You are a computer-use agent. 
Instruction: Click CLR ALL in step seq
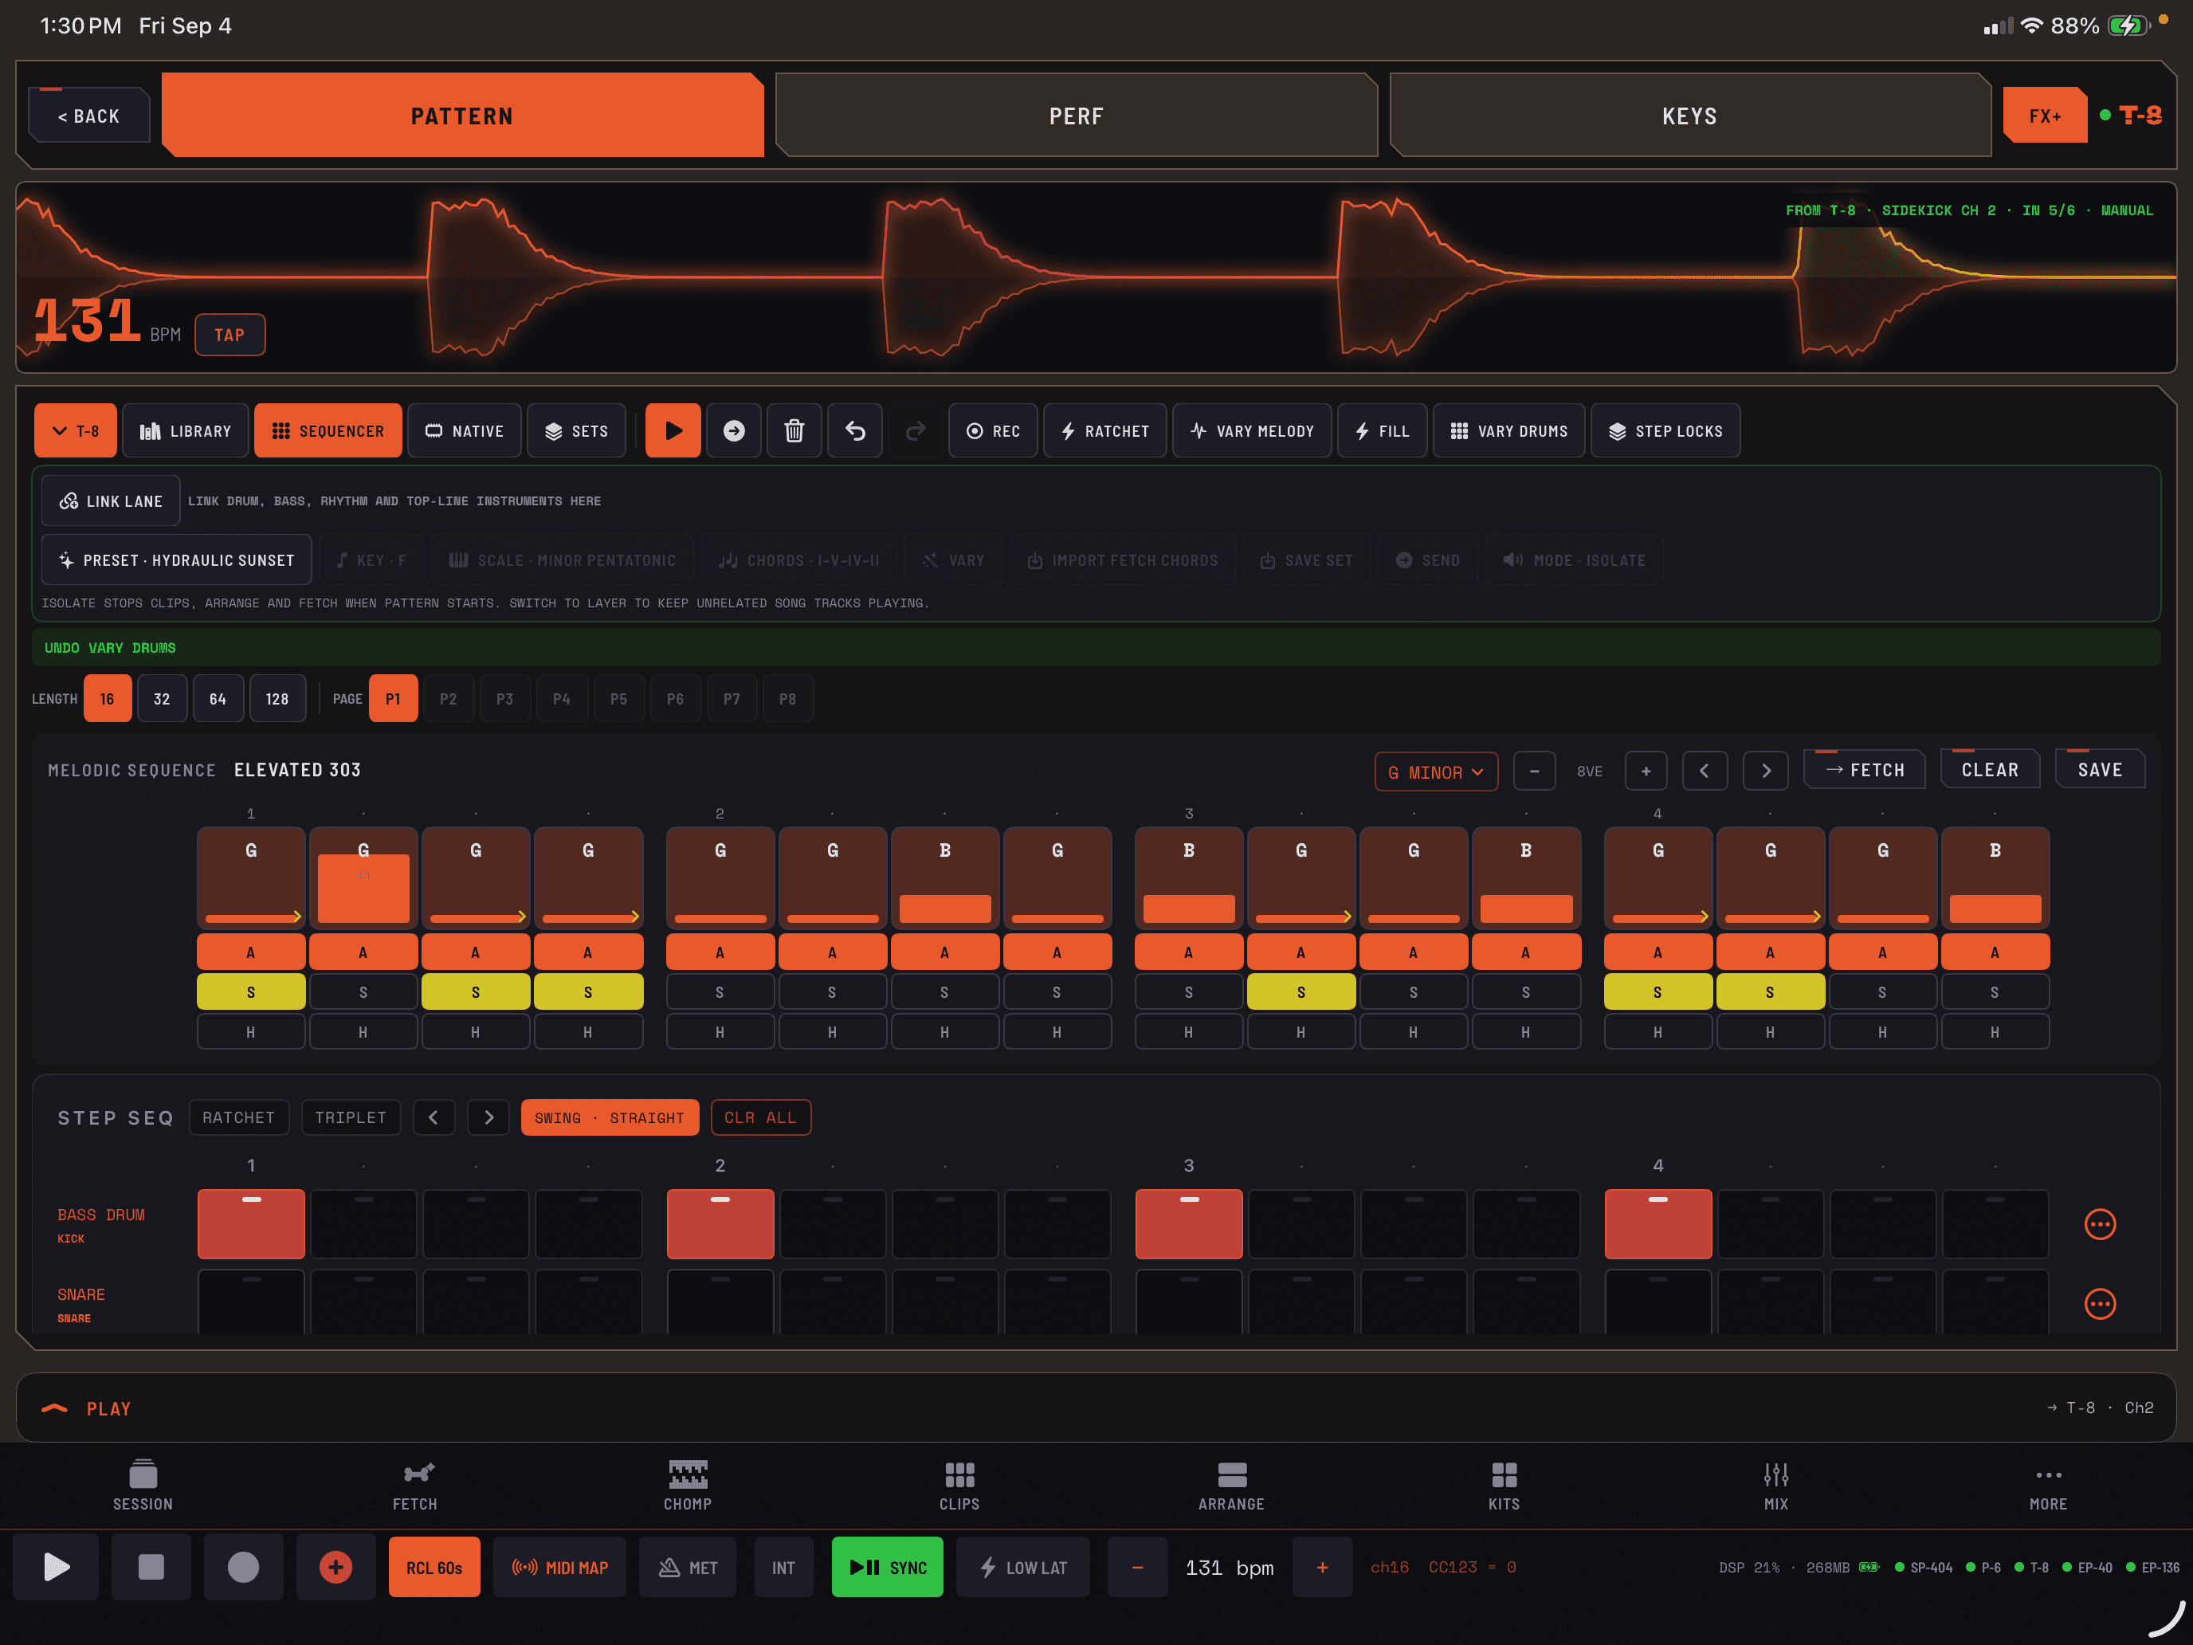click(760, 1117)
